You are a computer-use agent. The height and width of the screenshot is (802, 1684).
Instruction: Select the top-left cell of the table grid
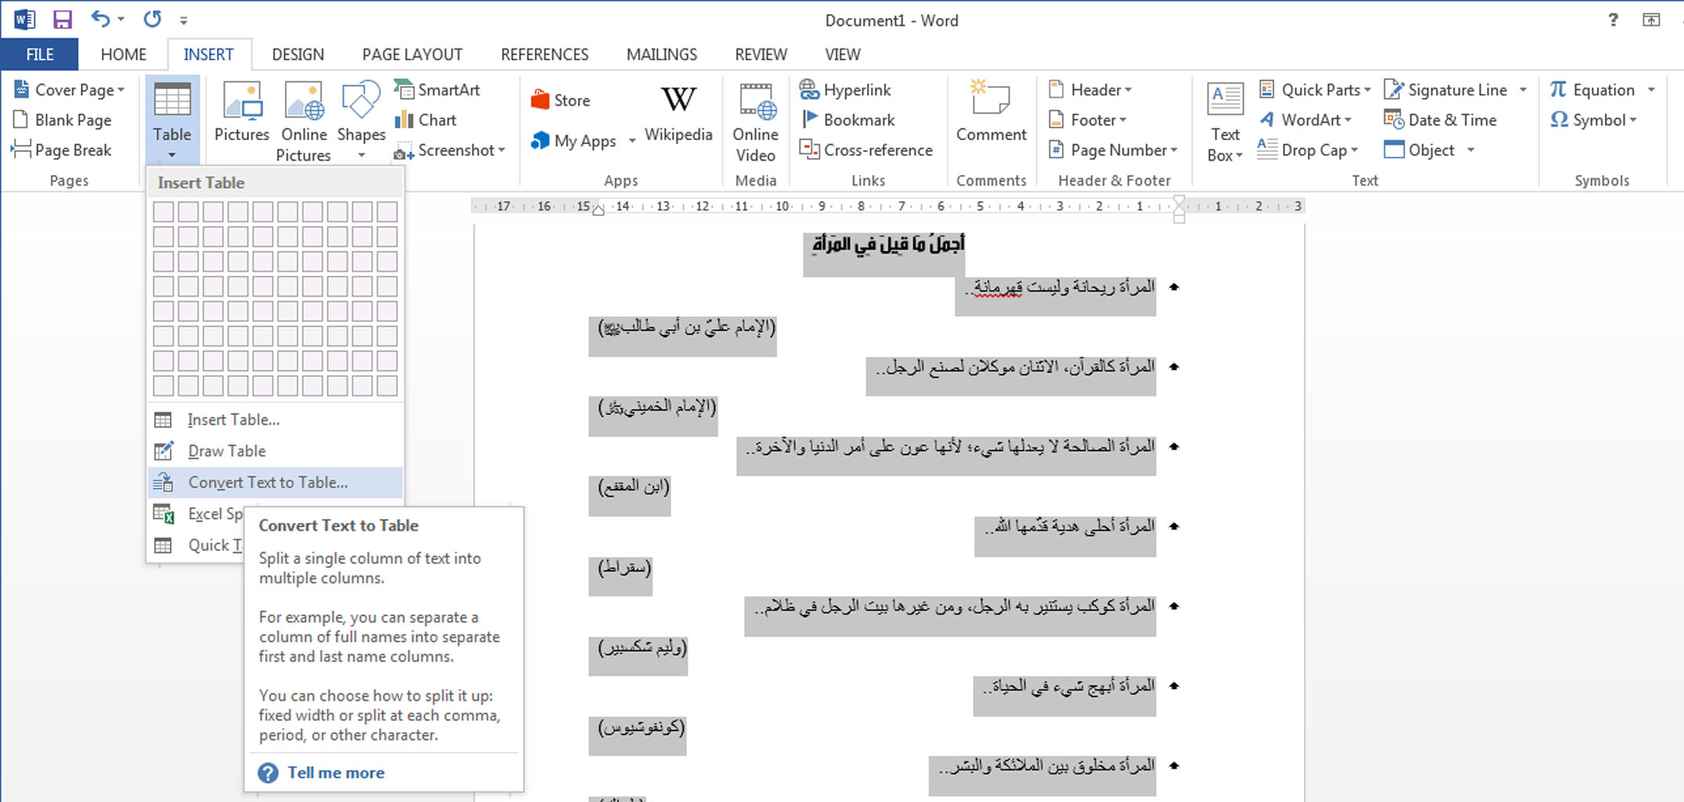pyautogui.click(x=164, y=211)
